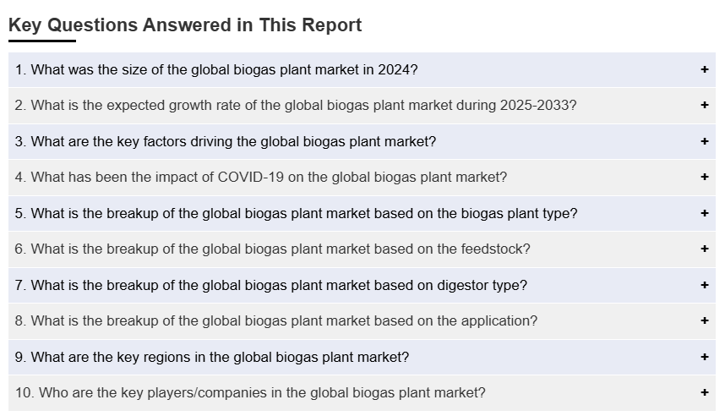This screenshot has height=416, width=725.
Task: Expand question 7 on digestor type breakup
Action: [271, 285]
